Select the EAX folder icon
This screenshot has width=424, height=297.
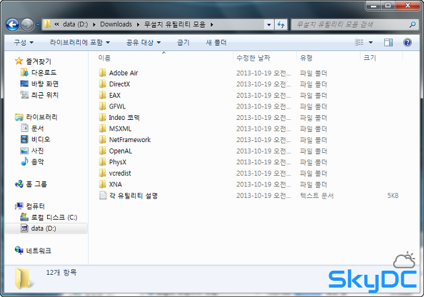pyautogui.click(x=102, y=95)
